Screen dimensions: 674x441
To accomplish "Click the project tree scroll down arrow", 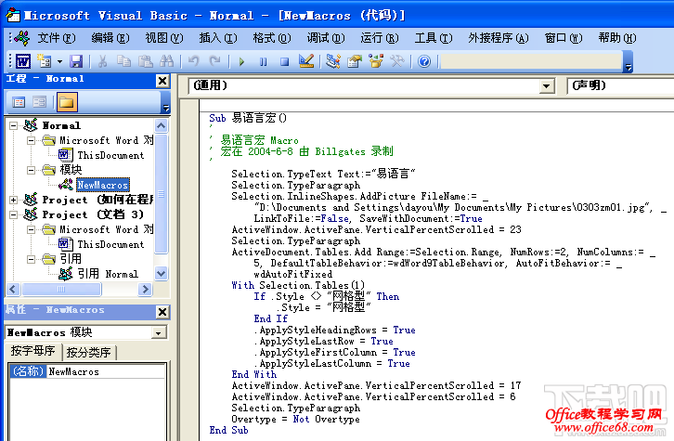I will [162, 273].
